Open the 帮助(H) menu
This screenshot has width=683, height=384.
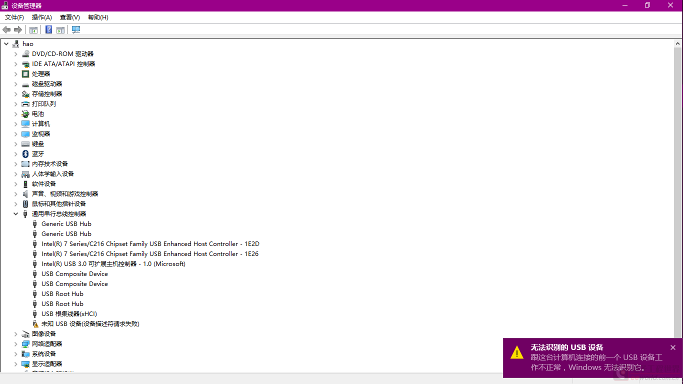point(98,17)
